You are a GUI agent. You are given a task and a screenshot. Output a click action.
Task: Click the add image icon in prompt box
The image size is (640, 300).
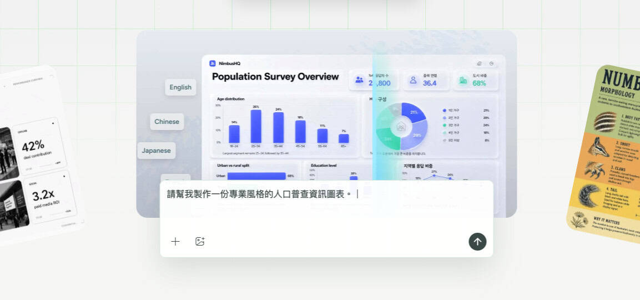pos(200,242)
